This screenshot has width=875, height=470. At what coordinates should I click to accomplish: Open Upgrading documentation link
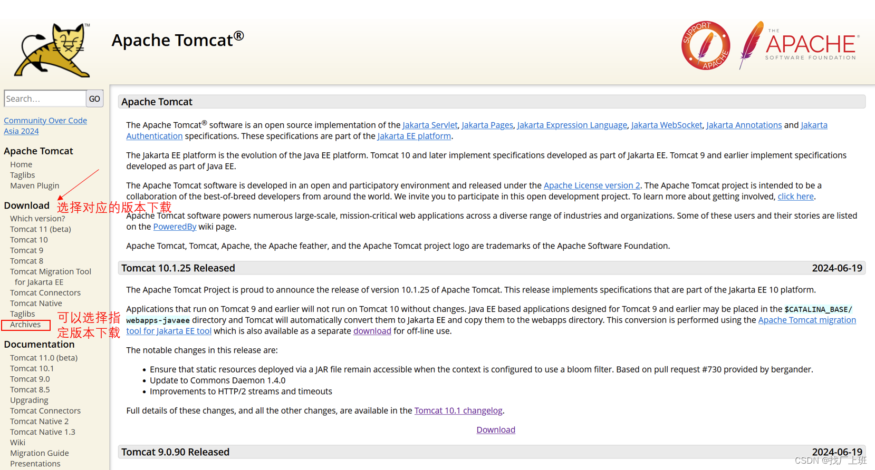click(29, 400)
